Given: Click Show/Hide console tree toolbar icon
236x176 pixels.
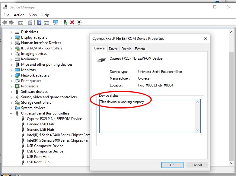Looking at the screenshot, I should pyautogui.click(x=21, y=22).
